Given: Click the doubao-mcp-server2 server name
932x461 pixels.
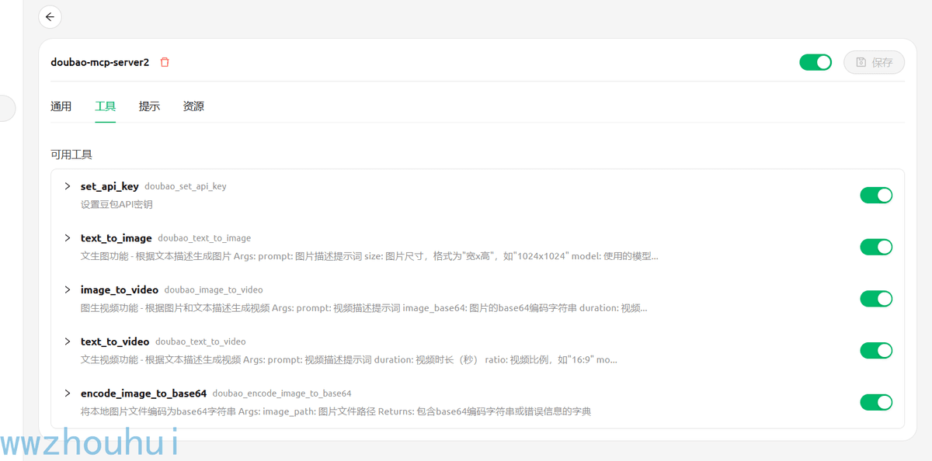Looking at the screenshot, I should (x=100, y=62).
